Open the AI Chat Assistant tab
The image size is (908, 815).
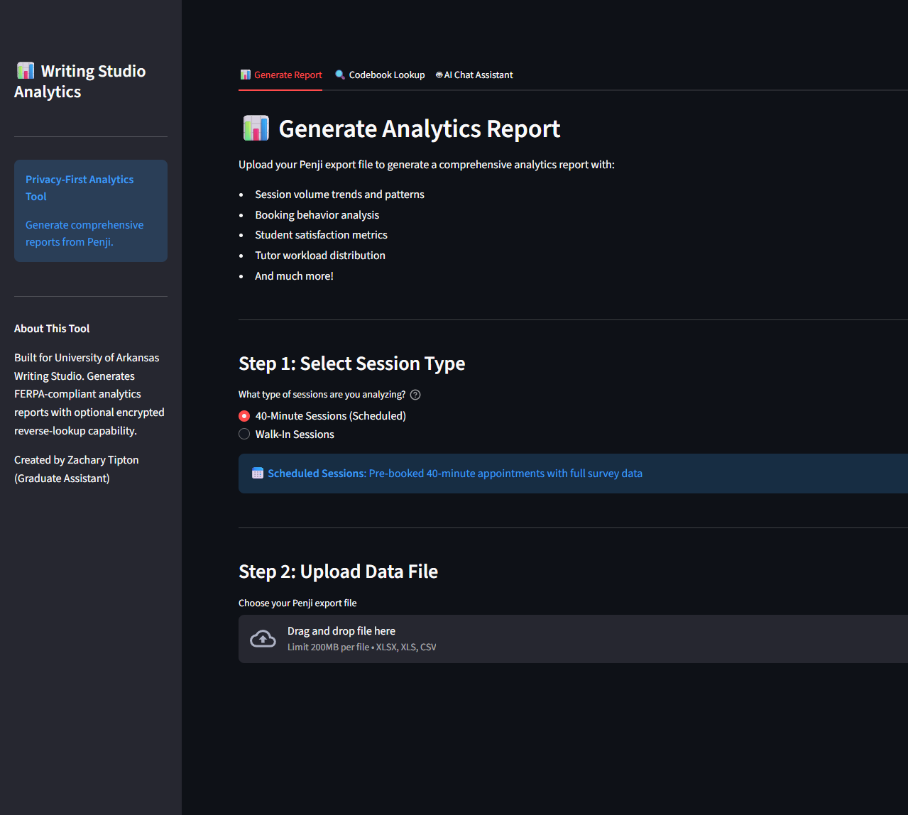point(478,75)
